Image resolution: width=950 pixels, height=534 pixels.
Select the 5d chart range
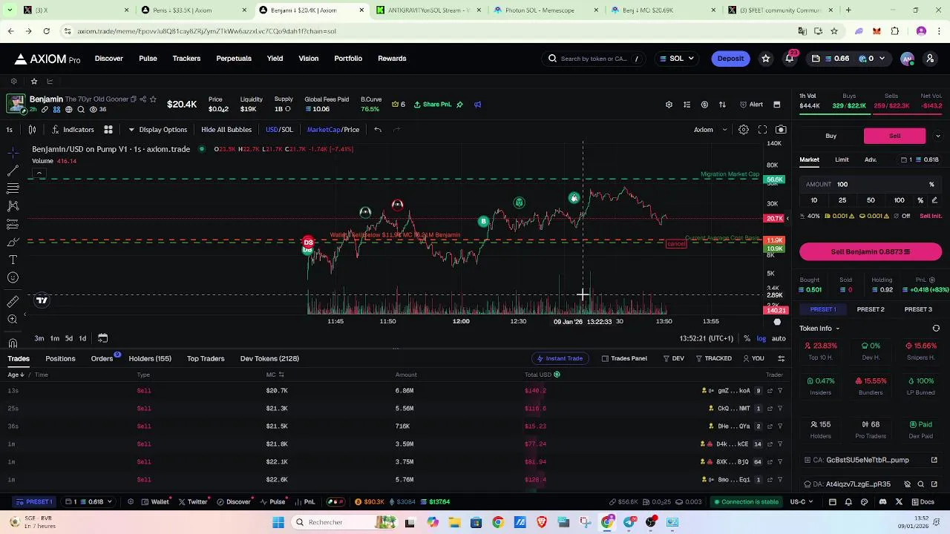[69, 338]
